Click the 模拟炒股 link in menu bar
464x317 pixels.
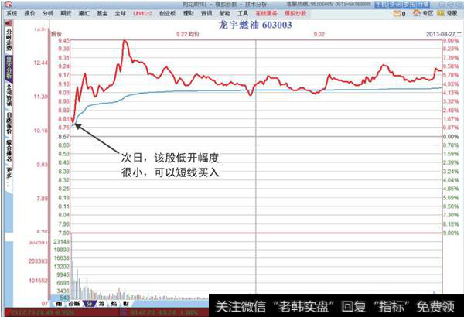coord(297,13)
